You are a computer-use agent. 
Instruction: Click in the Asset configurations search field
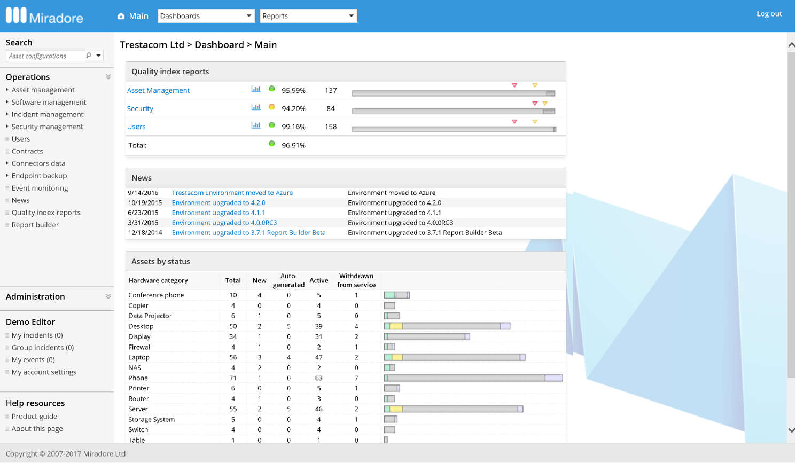click(x=46, y=56)
